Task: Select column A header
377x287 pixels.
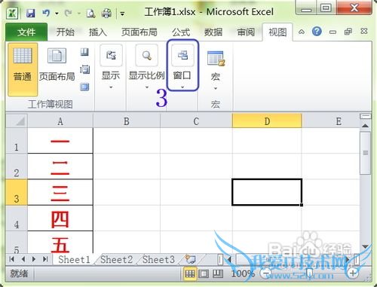Action: pyautogui.click(x=60, y=121)
